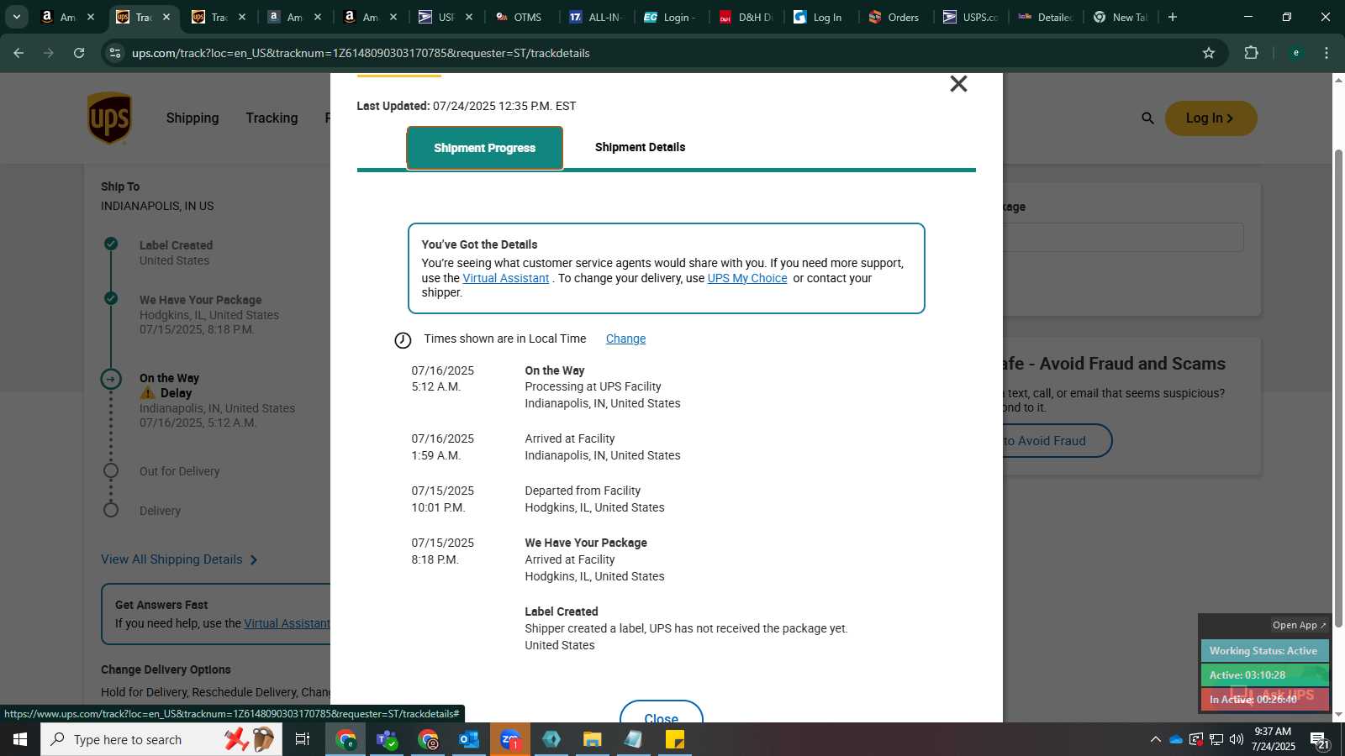Switch to the Orders browser tab

point(896,17)
